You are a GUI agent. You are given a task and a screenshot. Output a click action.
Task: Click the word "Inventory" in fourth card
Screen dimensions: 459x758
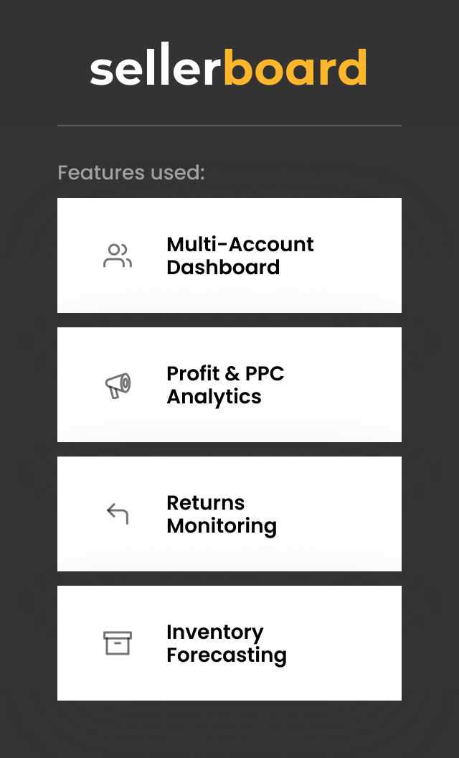pos(215,632)
